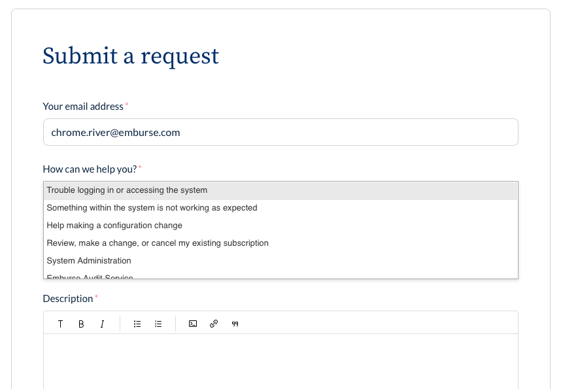Viewport: 563px width, 389px height.
Task: Insert a numbered list
Action: 158,324
